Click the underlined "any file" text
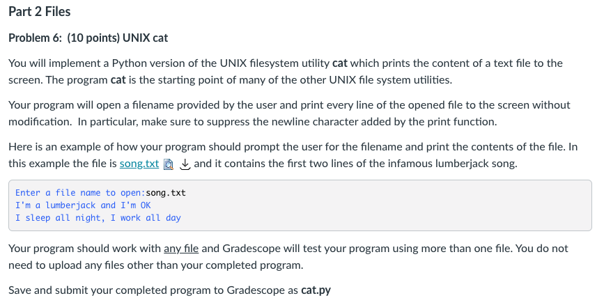The height and width of the screenshot is (305, 604). click(181, 249)
